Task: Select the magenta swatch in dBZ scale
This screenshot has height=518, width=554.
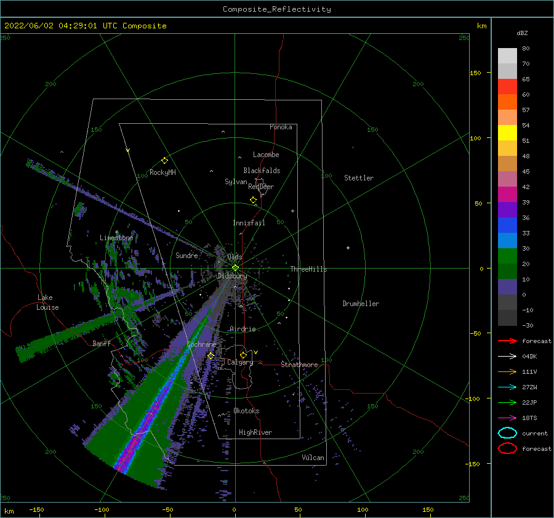Action: [x=507, y=194]
